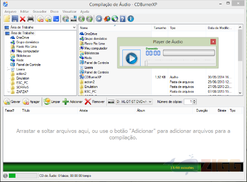
Task: Click the Apagar erase button
Action: 31,102
